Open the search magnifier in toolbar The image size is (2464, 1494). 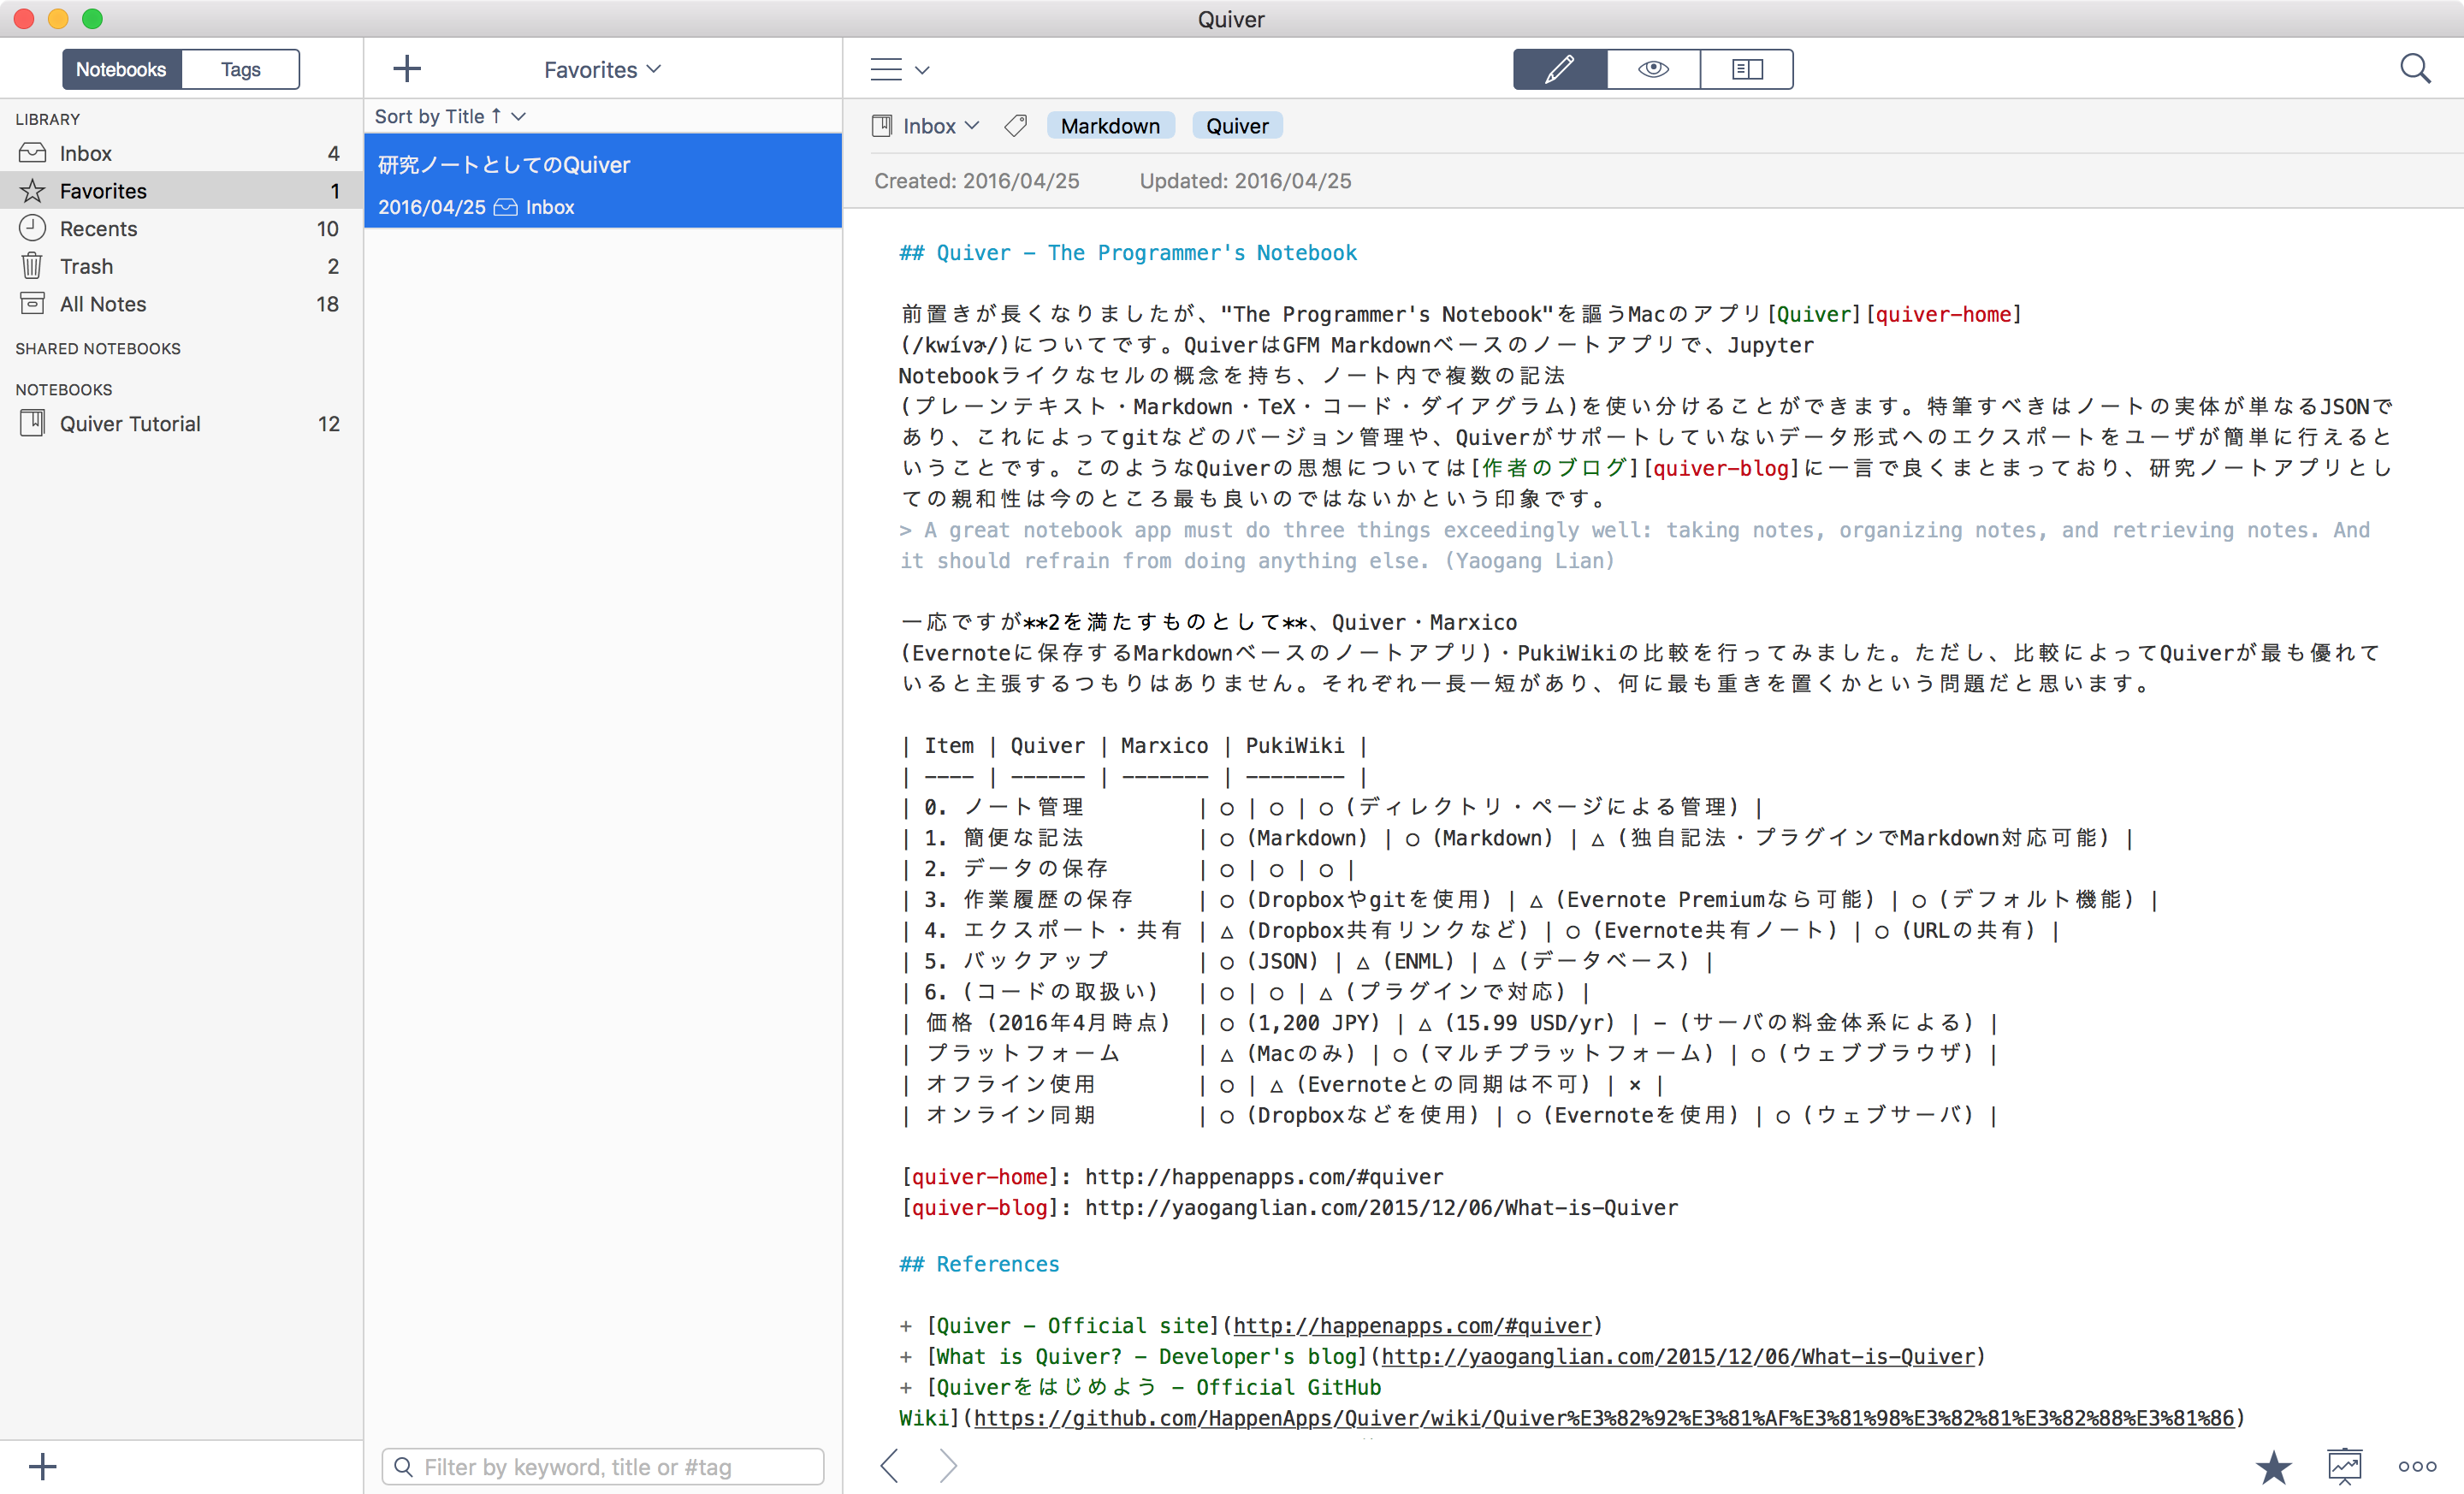click(2415, 69)
